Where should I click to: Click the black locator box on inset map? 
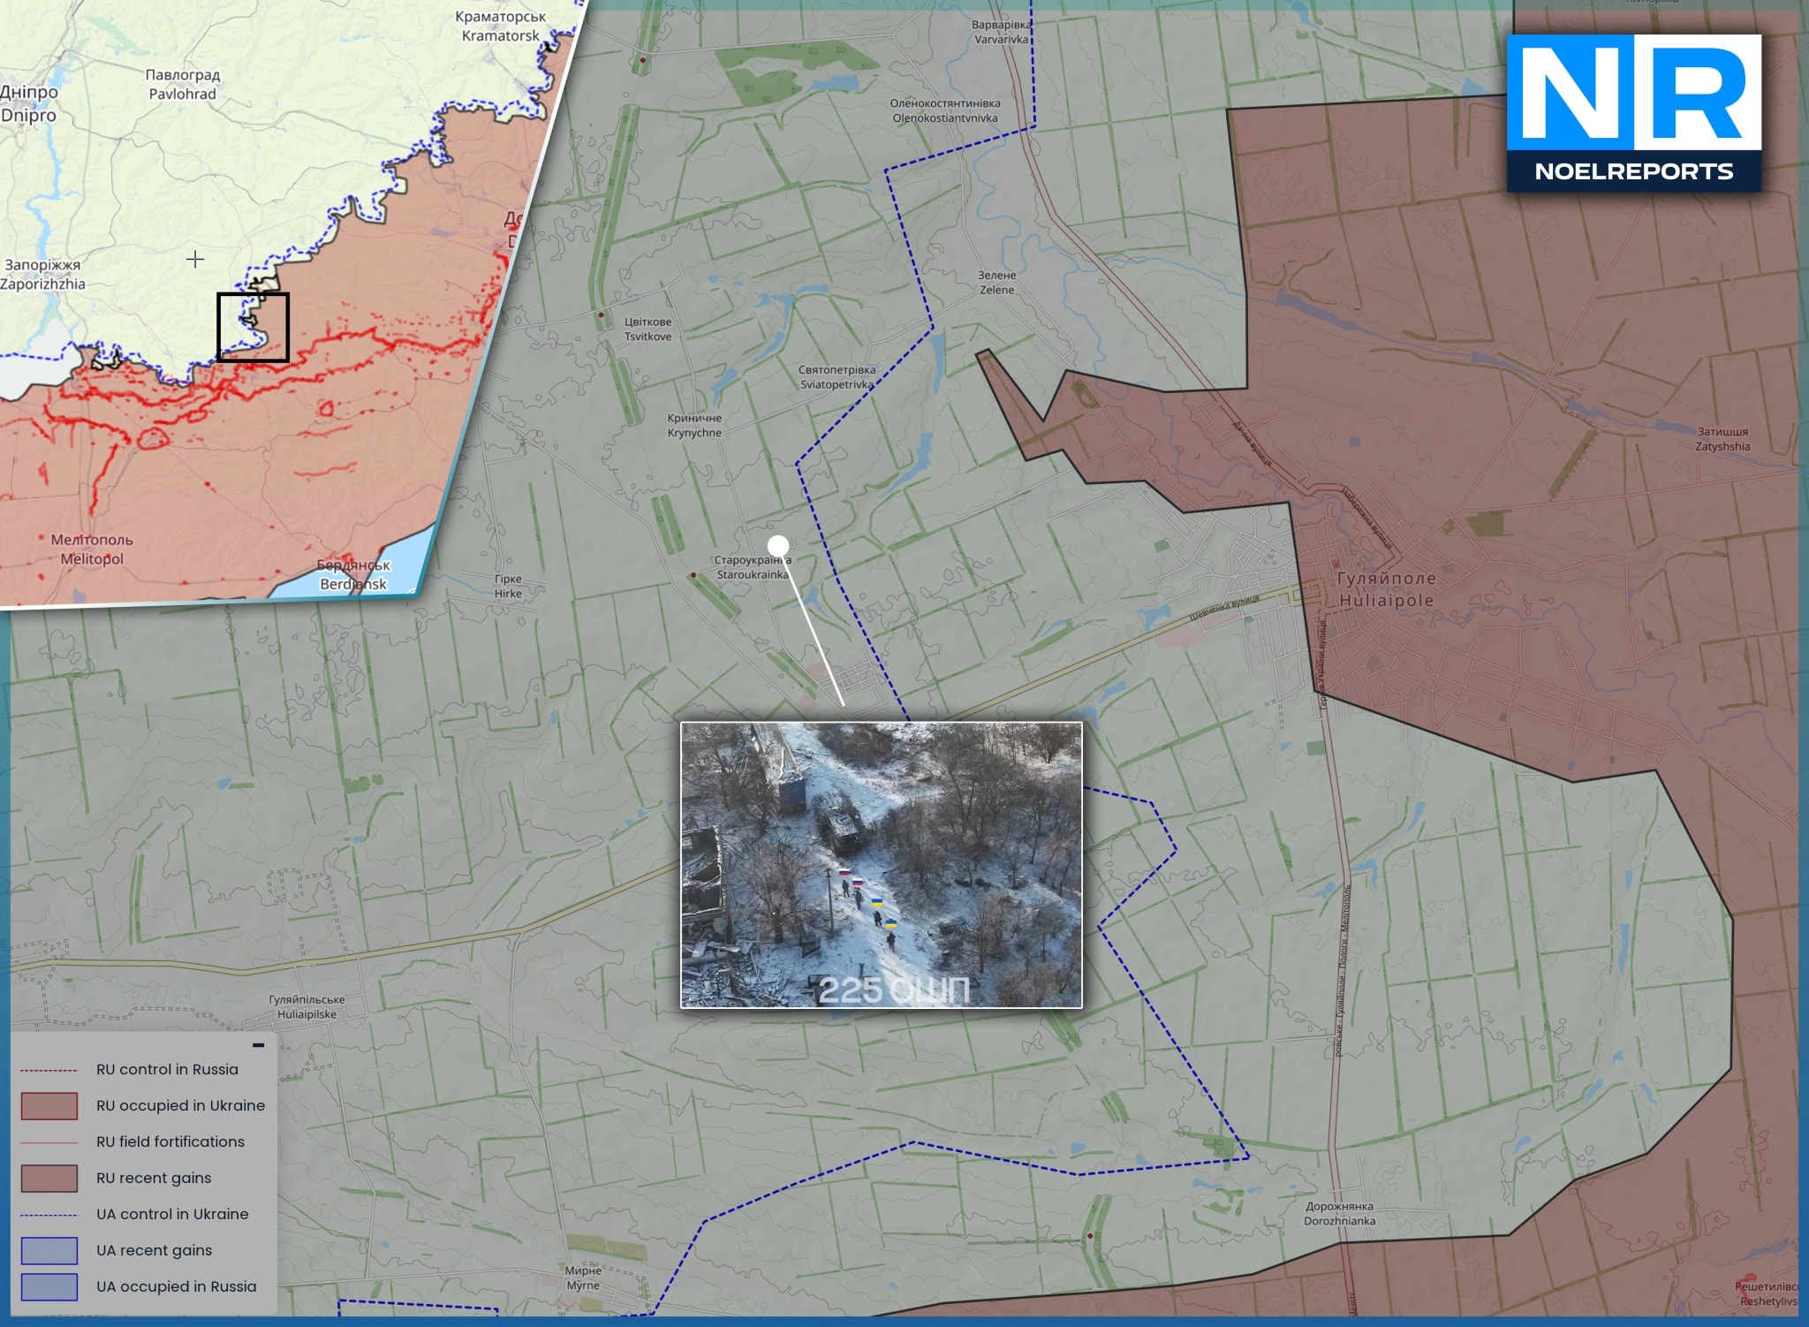(x=254, y=327)
